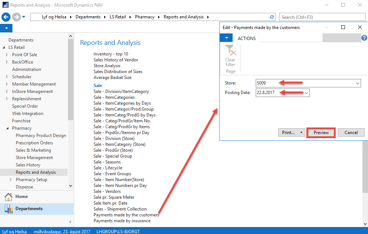The width and height of the screenshot is (368, 234).
Task: Expand the Pharmacy Setup tree node
Action: pyautogui.click(x=11, y=180)
